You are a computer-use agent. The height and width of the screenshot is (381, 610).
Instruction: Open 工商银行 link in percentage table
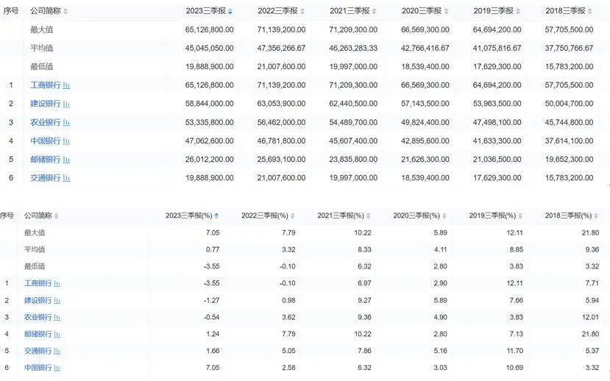point(38,283)
